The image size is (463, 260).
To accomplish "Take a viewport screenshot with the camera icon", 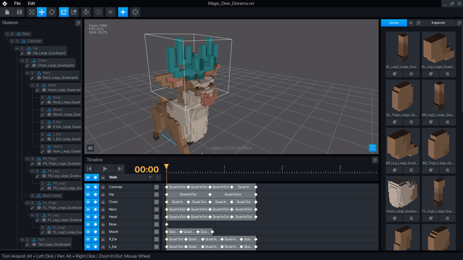I will (x=90, y=148).
